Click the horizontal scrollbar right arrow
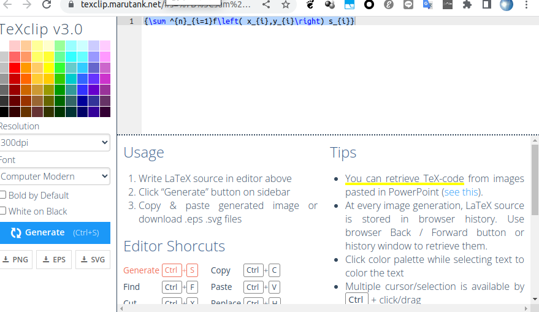539x312 pixels. [526, 308]
